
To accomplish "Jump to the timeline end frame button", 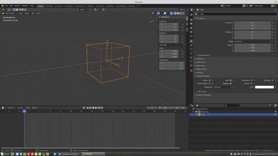I will [x=102, y=108].
